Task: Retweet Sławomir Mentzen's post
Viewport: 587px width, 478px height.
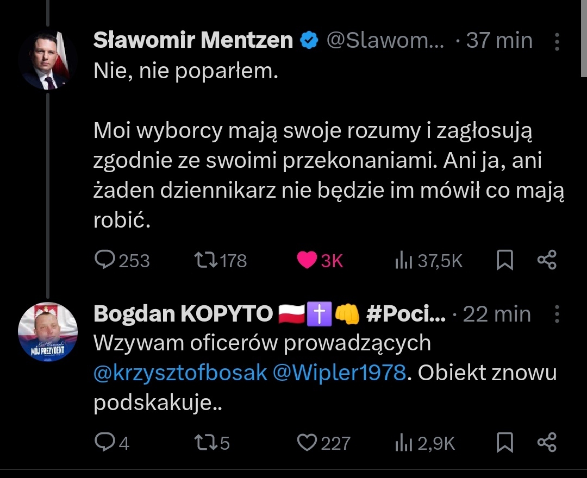Action: click(205, 261)
